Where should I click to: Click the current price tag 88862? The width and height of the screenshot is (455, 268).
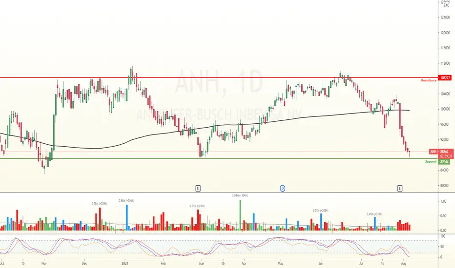click(x=445, y=152)
